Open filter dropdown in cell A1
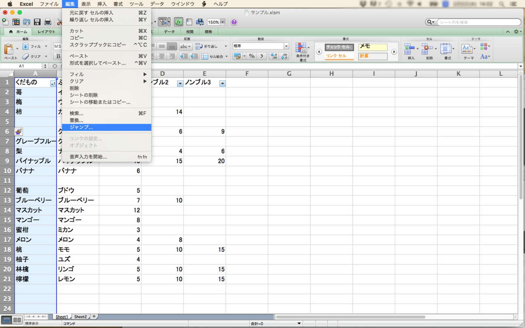 click(53, 83)
